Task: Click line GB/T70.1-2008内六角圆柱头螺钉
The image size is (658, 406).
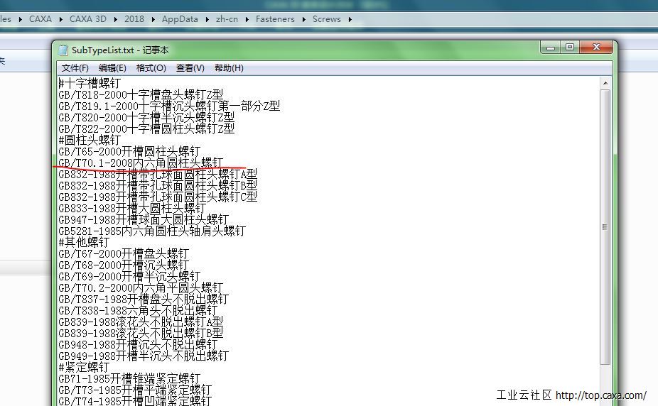Action: (141, 163)
